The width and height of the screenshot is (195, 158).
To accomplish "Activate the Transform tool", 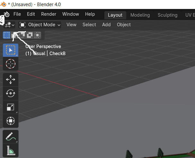I will coord(11,121).
